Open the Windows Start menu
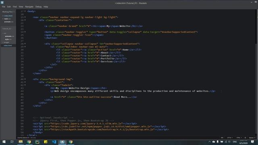 click(4, 142)
